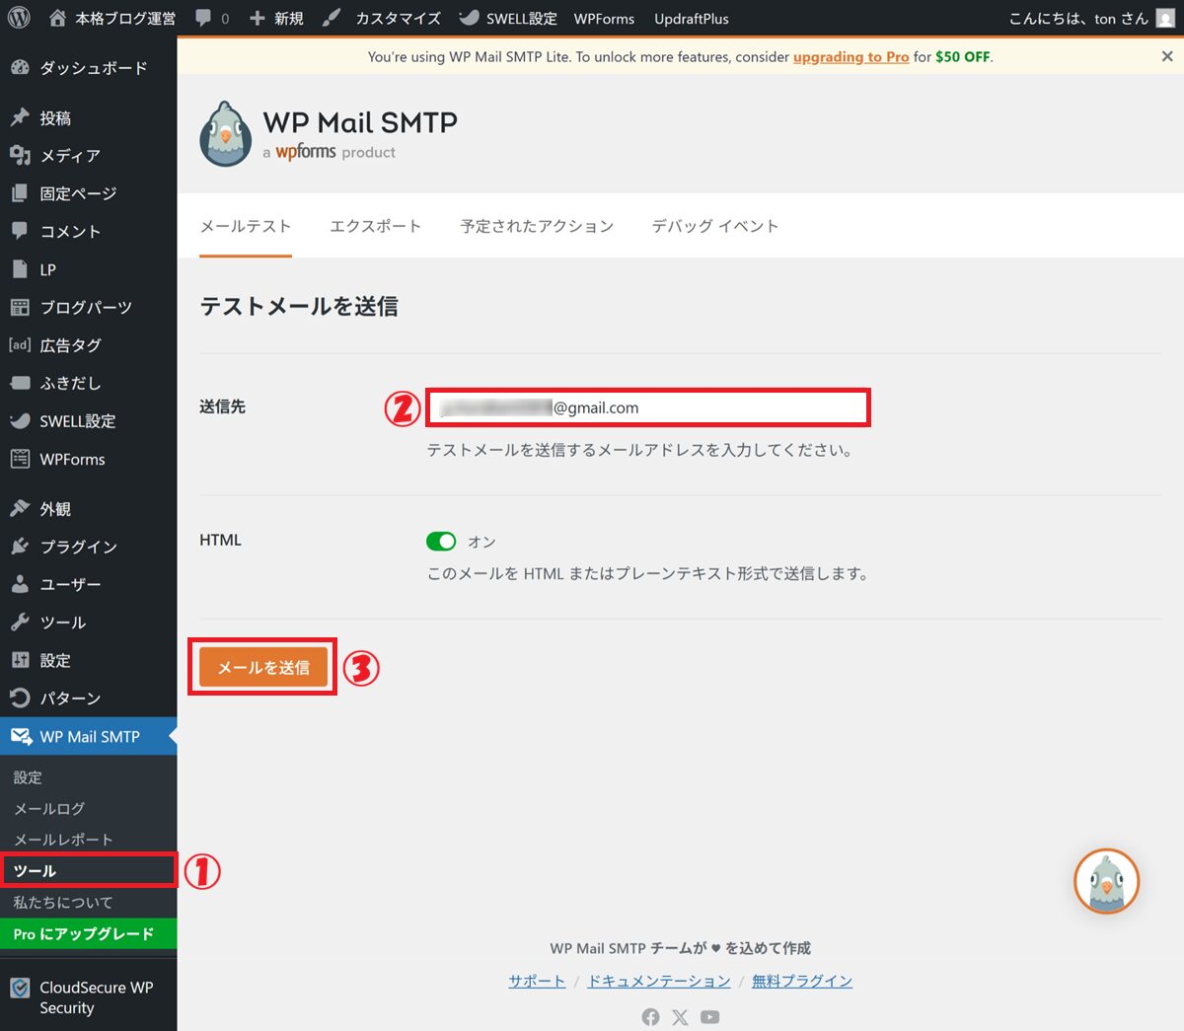
Task: Dismiss the Pro upgrade notice banner
Action: pyautogui.click(x=1167, y=56)
